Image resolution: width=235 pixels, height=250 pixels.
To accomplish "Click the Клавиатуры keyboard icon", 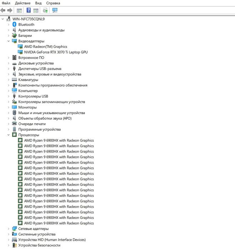I will (x=14, y=80).
